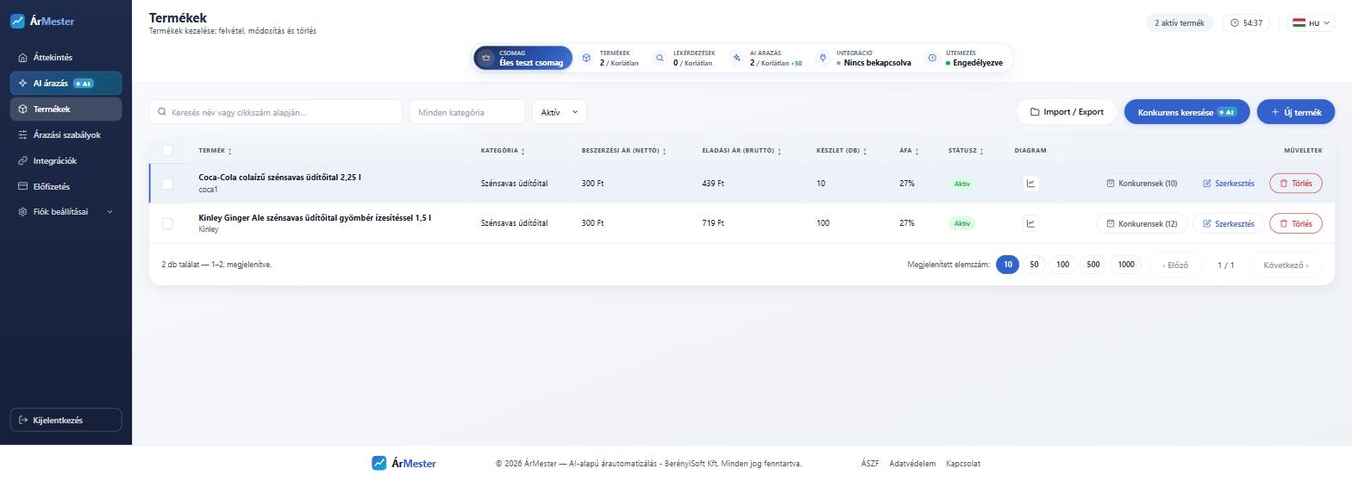Click Törlés for the Coca-Cola row

pos(1295,184)
